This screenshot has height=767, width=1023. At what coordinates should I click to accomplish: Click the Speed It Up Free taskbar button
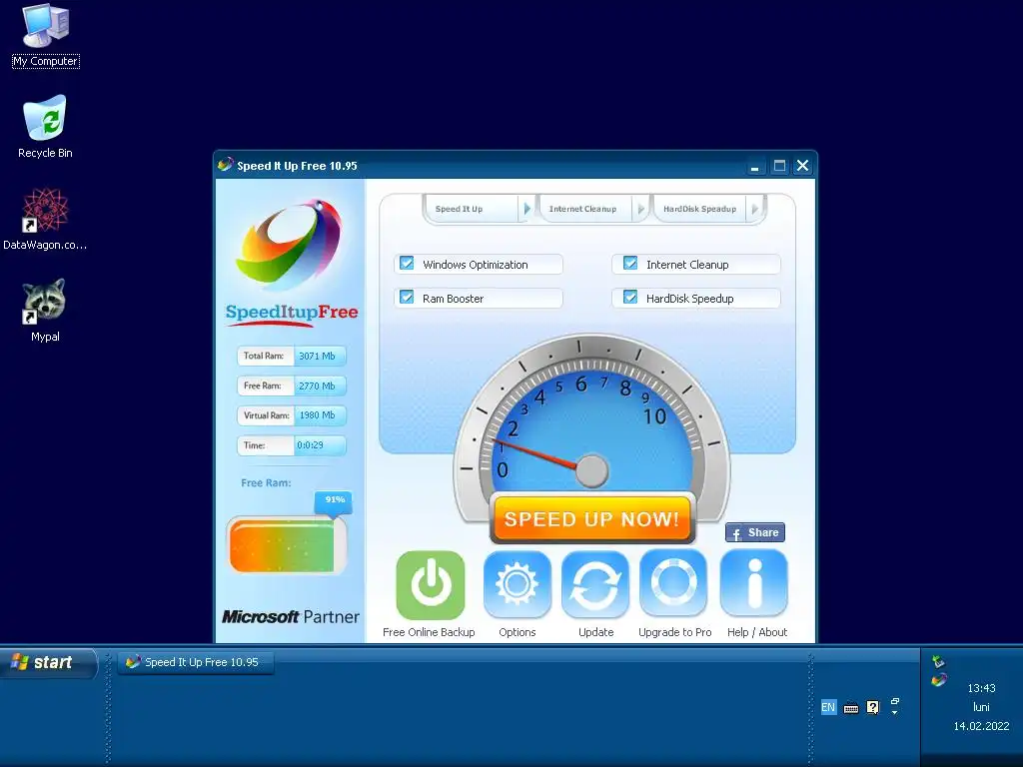[196, 663]
